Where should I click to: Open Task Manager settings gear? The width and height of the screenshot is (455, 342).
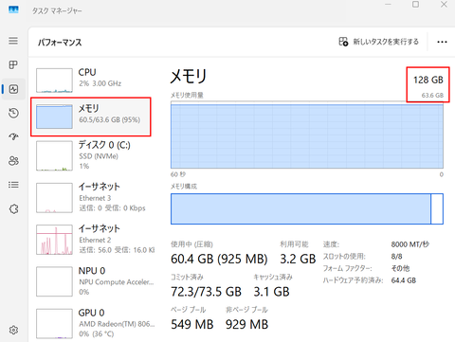coord(13,330)
